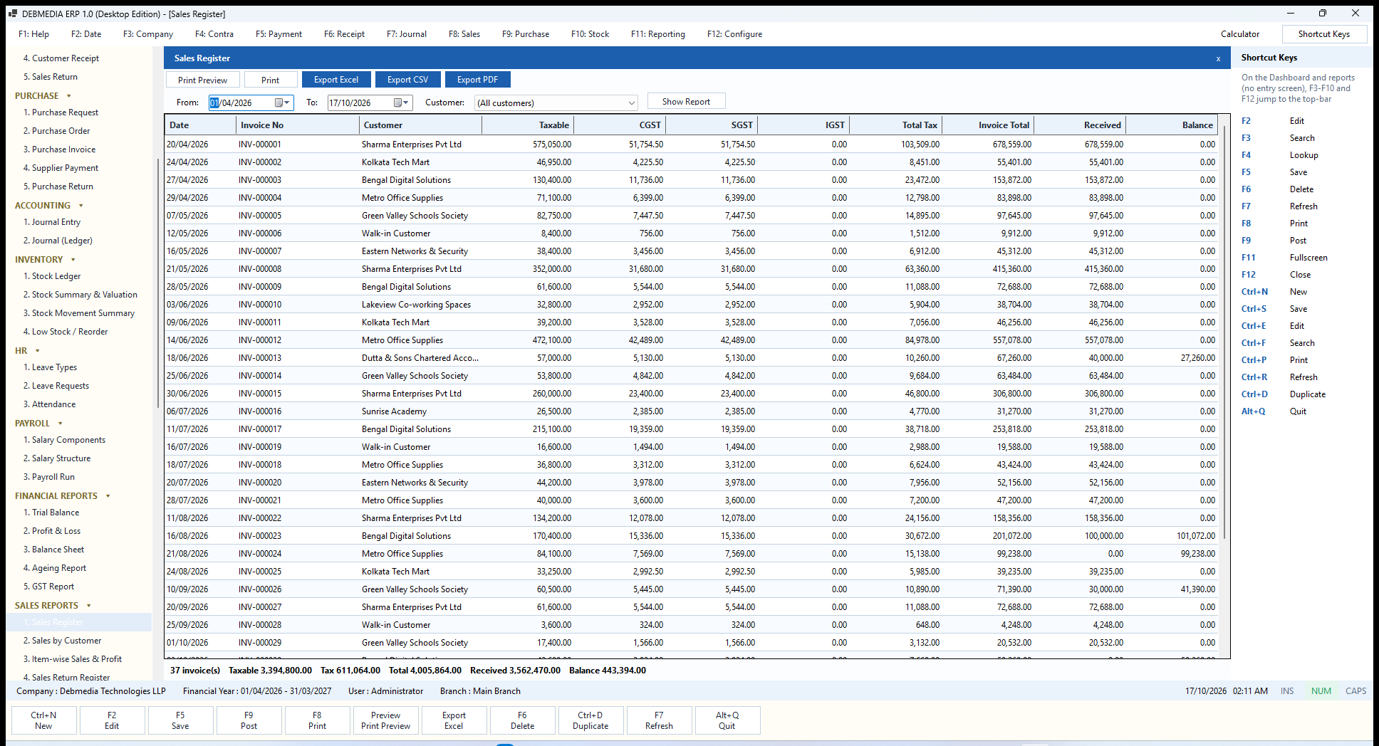Collapse the PAYROLL section arrow

point(60,424)
